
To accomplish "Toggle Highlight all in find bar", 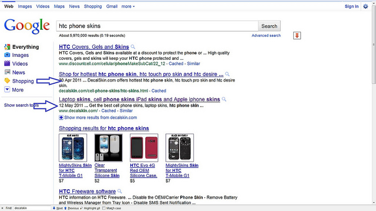I will [x=90, y=208].
